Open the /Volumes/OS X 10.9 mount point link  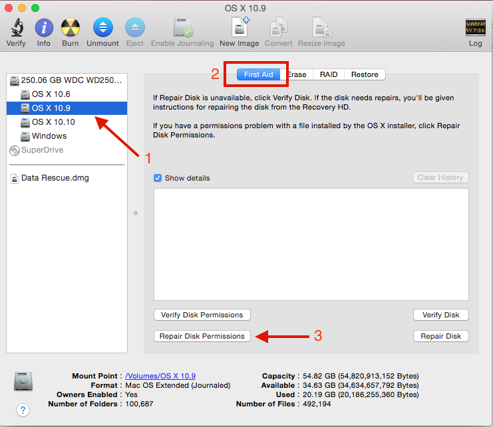click(160, 376)
